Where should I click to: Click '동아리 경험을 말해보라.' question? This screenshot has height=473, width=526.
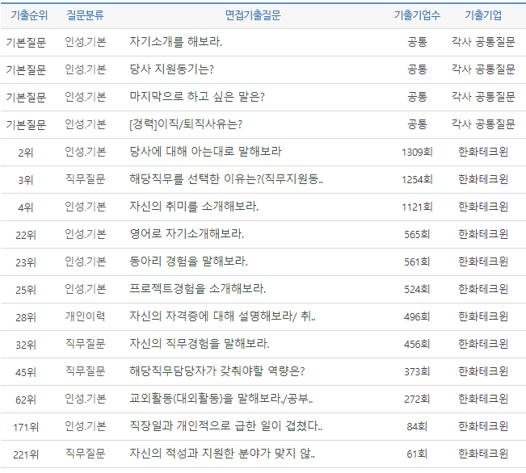click(188, 262)
